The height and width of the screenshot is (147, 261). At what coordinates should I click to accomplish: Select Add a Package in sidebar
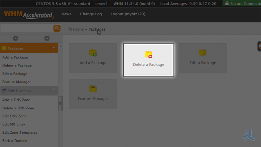(15, 57)
